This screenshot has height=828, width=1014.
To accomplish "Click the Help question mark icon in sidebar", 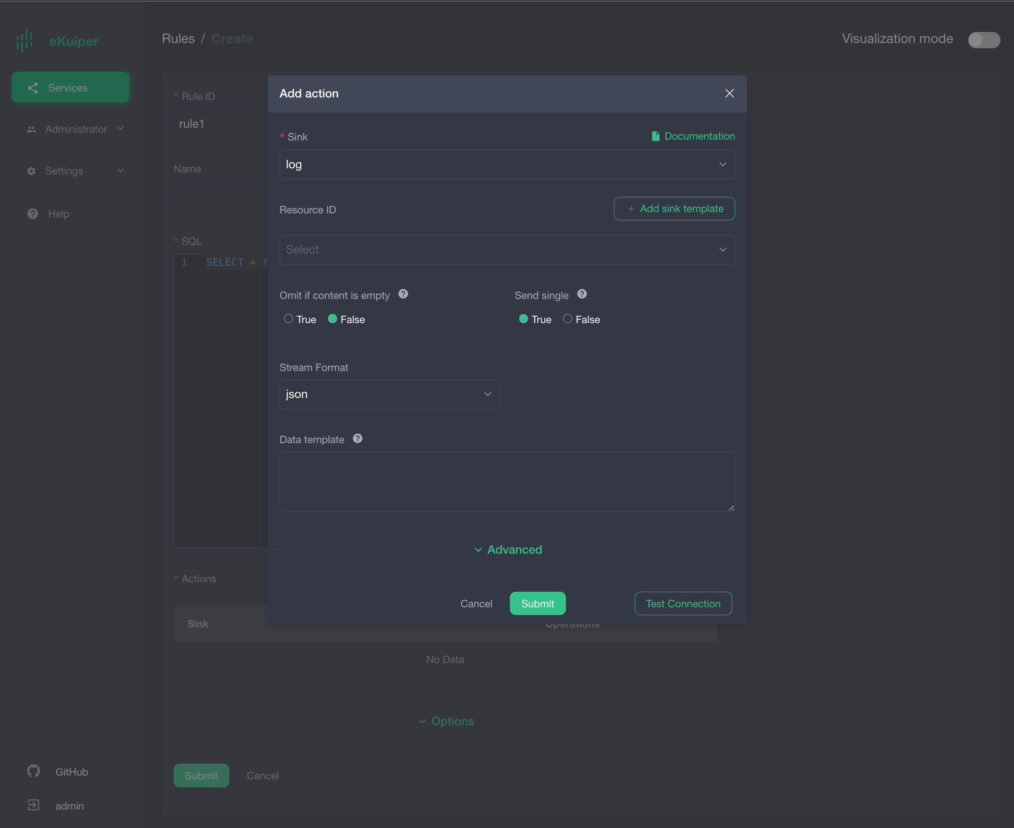I will pyautogui.click(x=32, y=214).
